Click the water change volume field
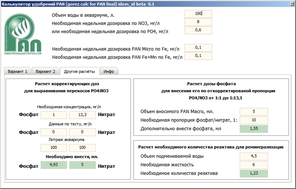The width and height of the screenshot is (296, 189). point(254,156)
